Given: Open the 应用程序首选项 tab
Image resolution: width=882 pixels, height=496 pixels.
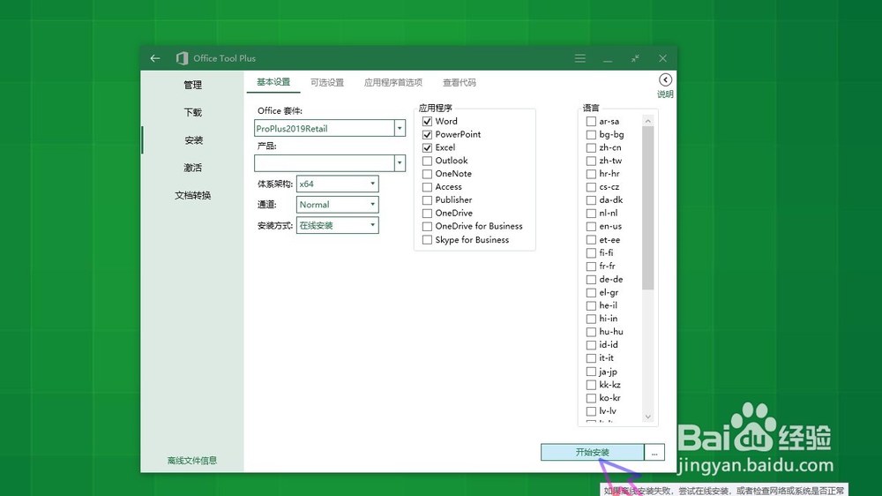Looking at the screenshot, I should pyautogui.click(x=393, y=83).
